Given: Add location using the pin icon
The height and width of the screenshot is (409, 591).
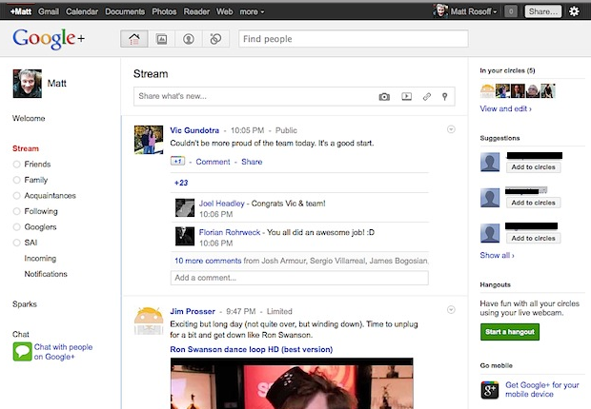Looking at the screenshot, I should (445, 96).
